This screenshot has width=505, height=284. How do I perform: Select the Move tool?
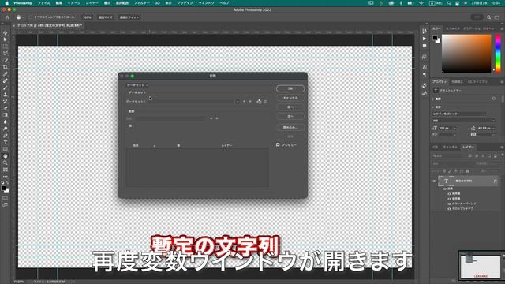click(x=6, y=33)
